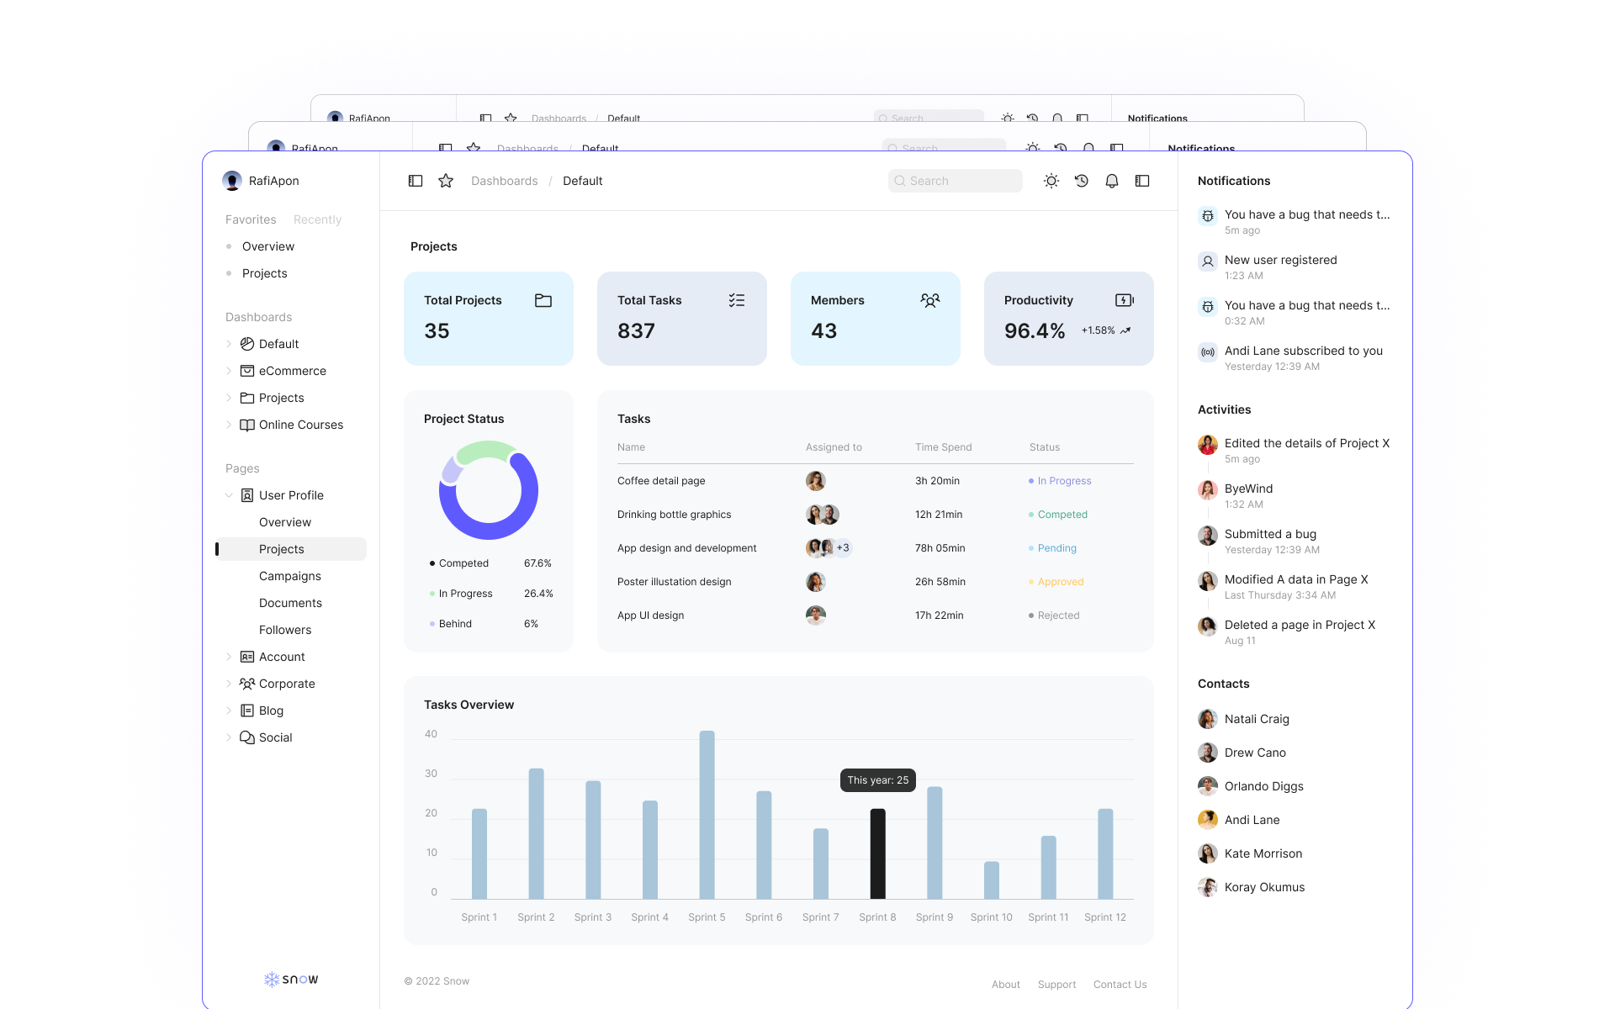Click the bug icon in first notification
The height and width of the screenshot is (1009, 1615).
tap(1208, 216)
